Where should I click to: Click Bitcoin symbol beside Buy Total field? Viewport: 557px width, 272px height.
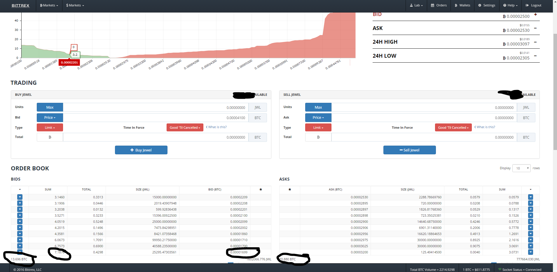[50, 137]
